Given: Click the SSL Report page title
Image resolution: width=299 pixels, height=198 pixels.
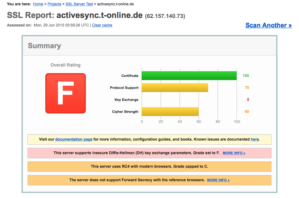Looking at the screenshot, I should [x=96, y=15].
